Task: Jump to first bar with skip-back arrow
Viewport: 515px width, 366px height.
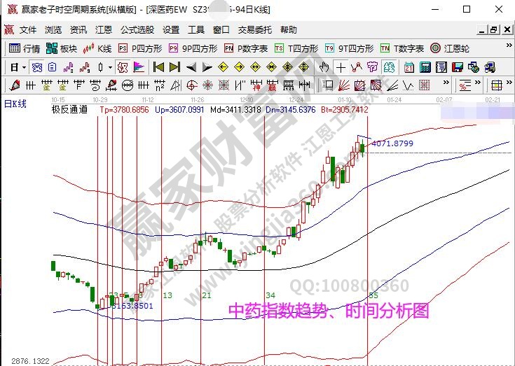Action: [159, 67]
